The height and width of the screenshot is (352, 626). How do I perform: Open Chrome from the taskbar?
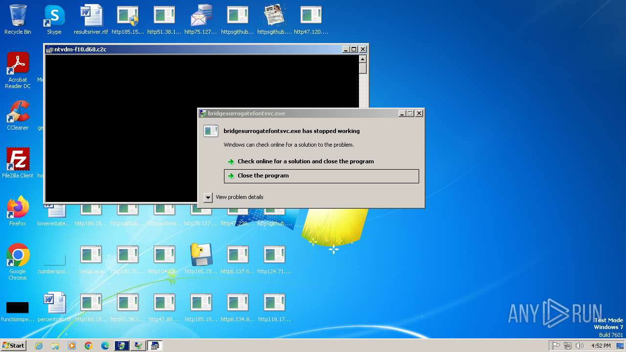coord(89,346)
